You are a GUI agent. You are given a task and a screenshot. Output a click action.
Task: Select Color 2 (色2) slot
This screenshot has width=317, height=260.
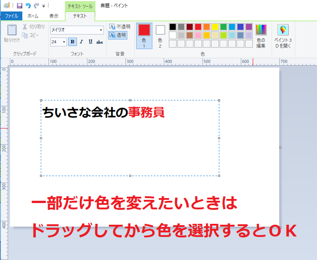160,35
